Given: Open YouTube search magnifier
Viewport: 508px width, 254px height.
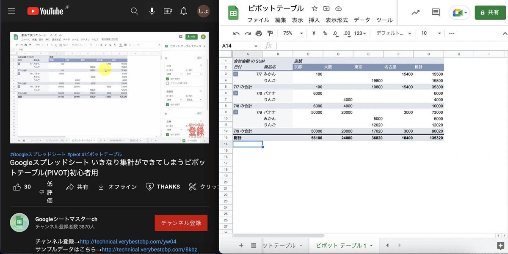Looking at the screenshot, I should [x=135, y=11].
